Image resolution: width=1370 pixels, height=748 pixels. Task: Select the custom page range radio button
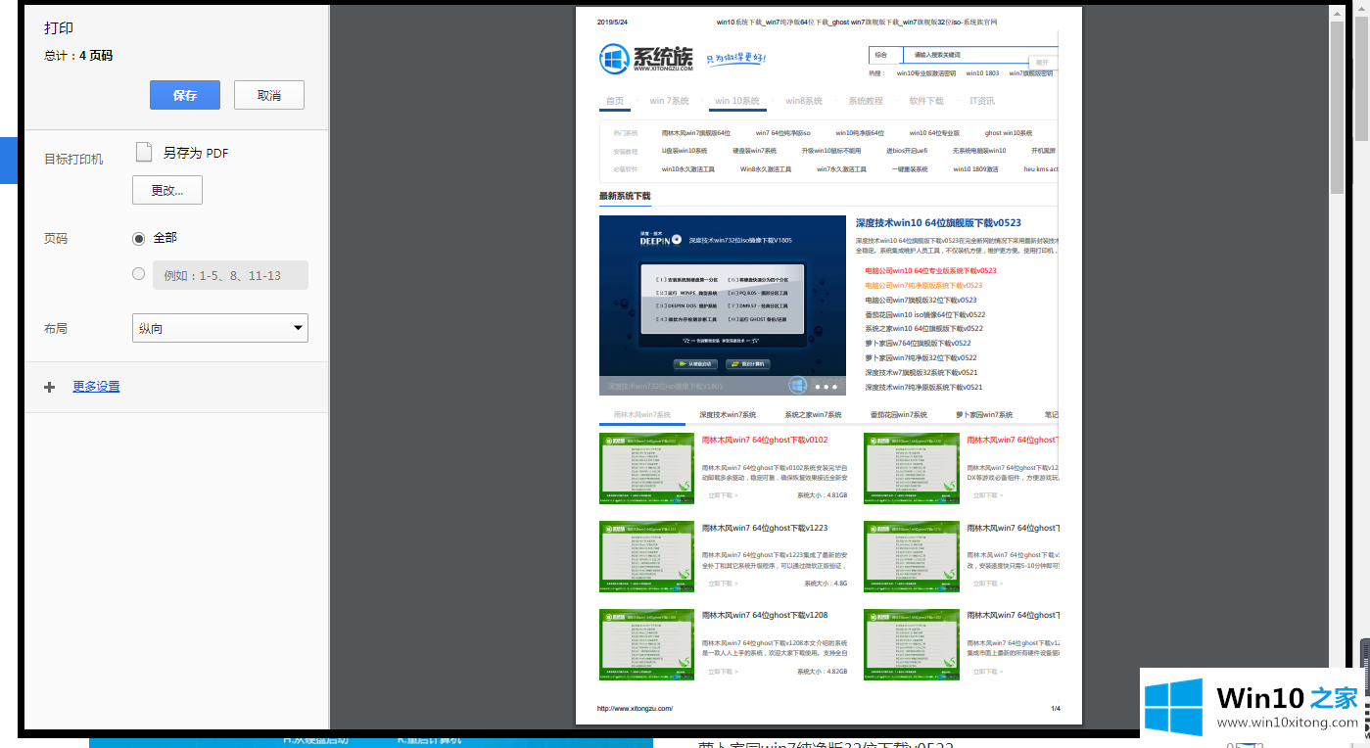(x=138, y=274)
